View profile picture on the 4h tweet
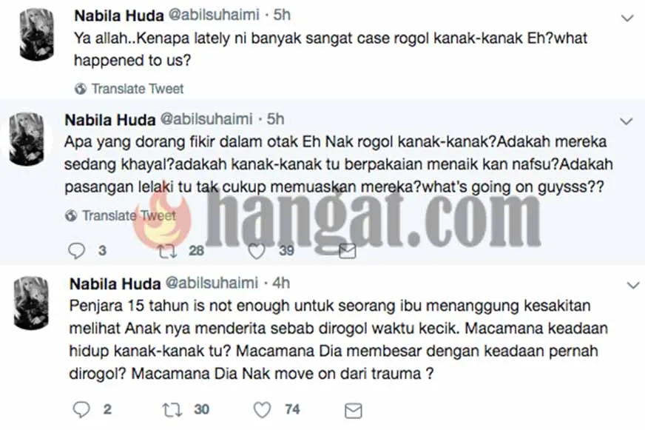645x430 pixels. coord(31,303)
